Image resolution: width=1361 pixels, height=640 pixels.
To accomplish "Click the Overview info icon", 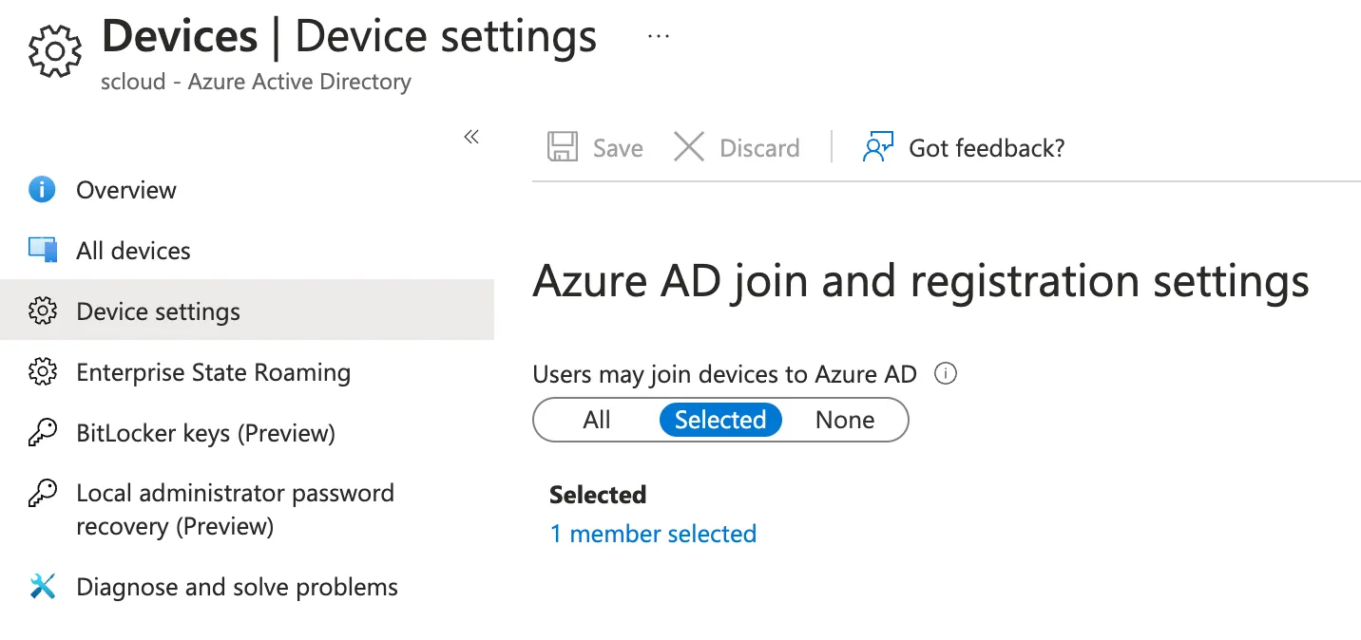I will click(42, 190).
